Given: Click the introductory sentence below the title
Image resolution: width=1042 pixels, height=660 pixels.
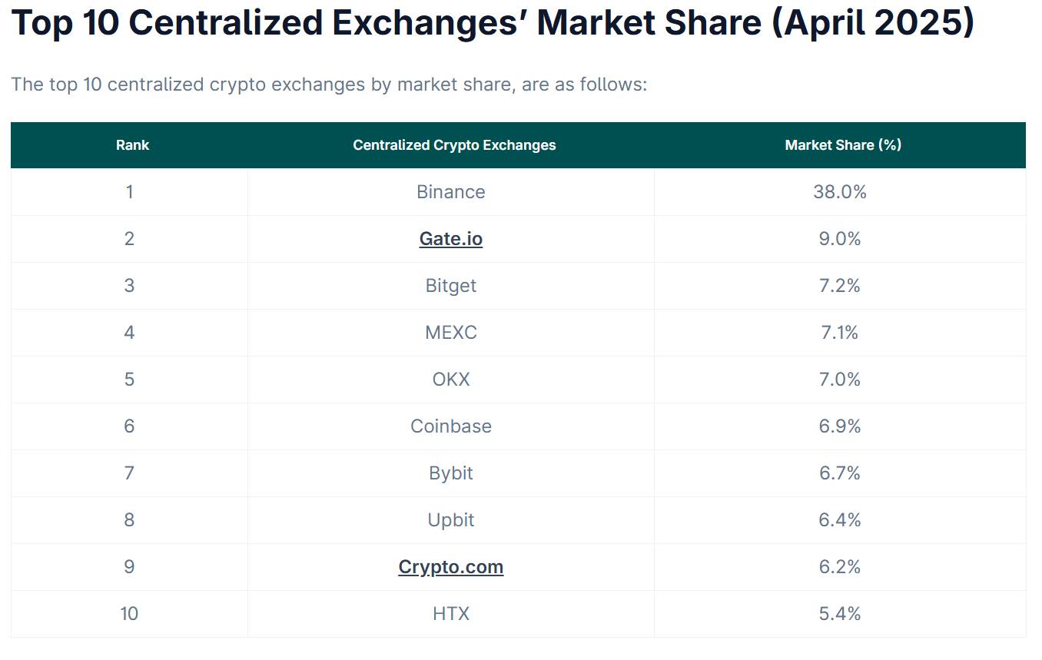Looking at the screenshot, I should (x=329, y=84).
